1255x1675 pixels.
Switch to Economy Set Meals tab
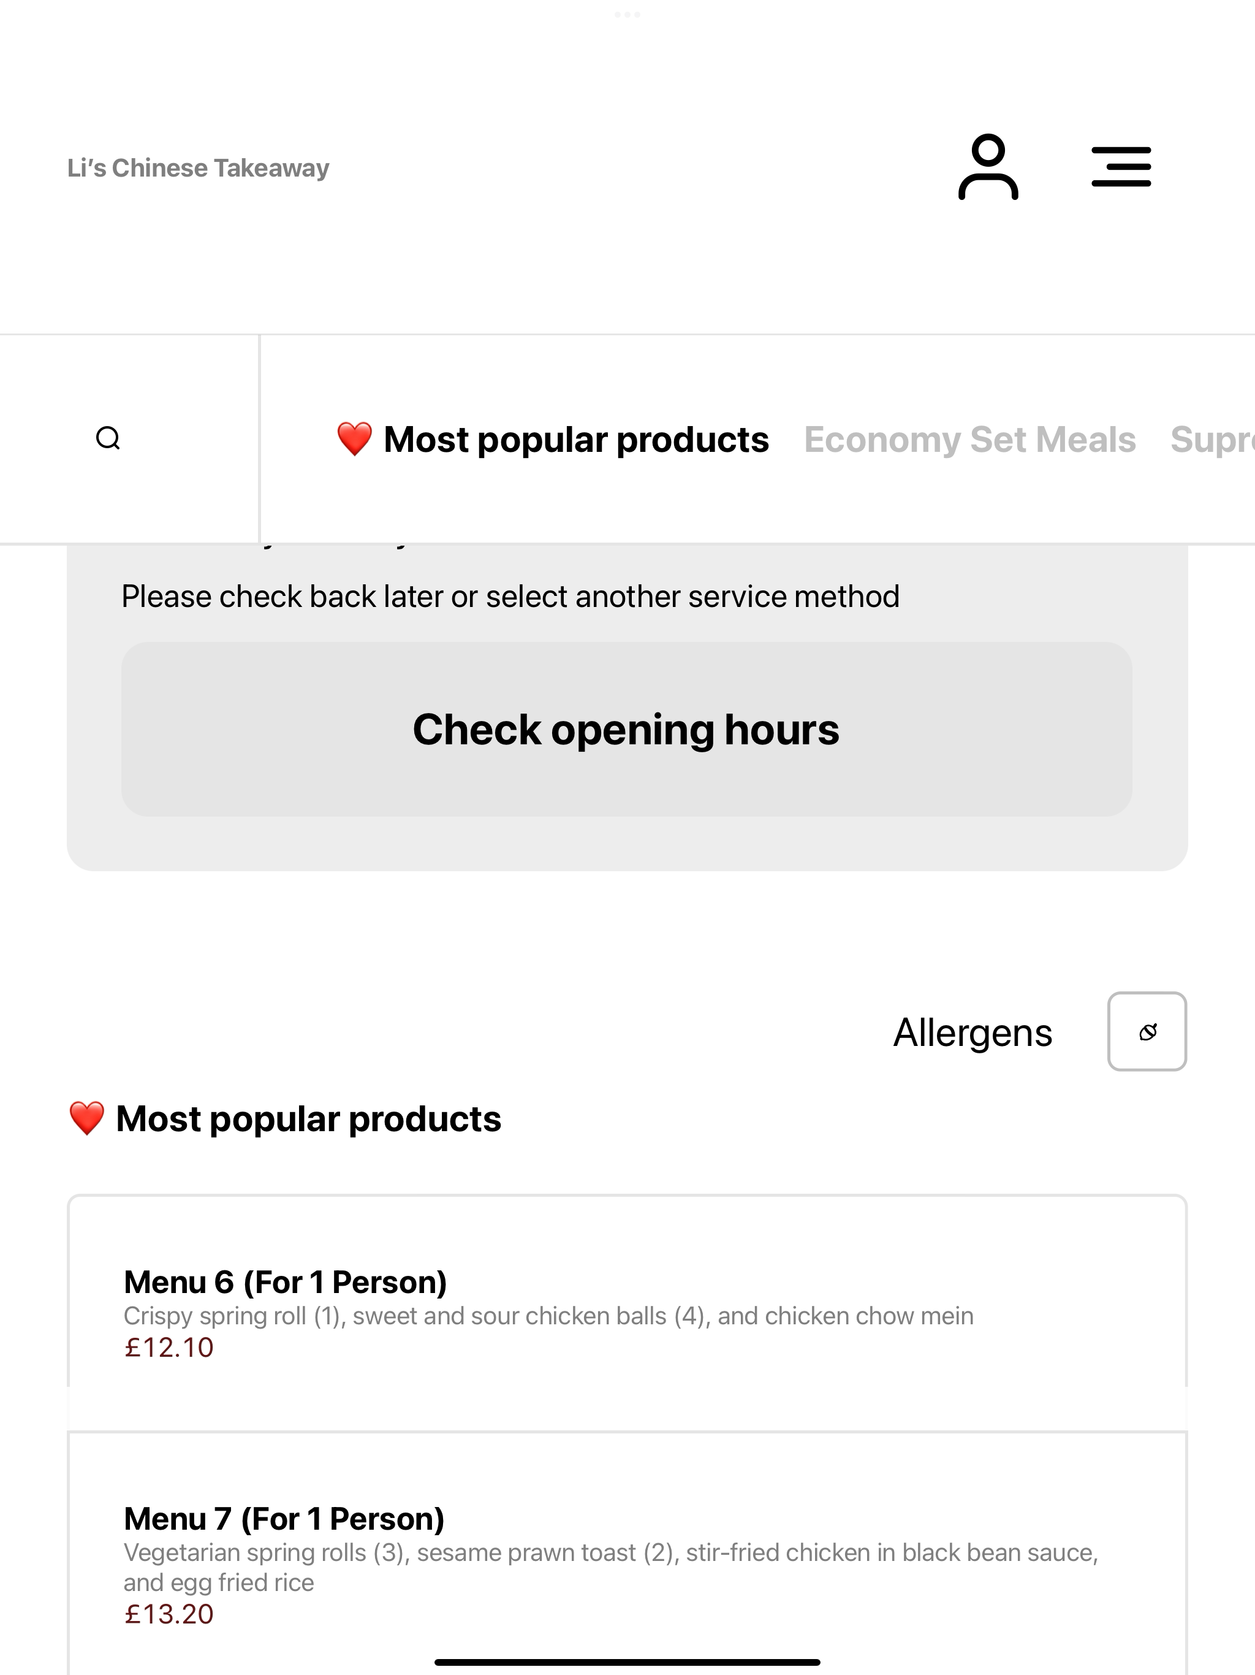tap(969, 439)
